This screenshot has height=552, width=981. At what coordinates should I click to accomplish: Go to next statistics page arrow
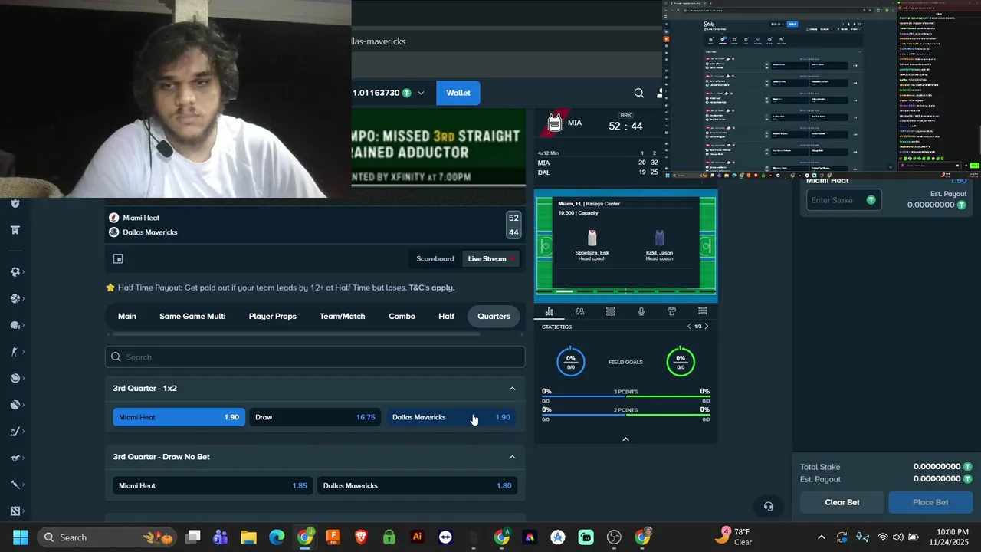point(707,327)
